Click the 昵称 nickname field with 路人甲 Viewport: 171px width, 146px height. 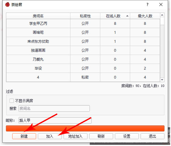point(55,120)
